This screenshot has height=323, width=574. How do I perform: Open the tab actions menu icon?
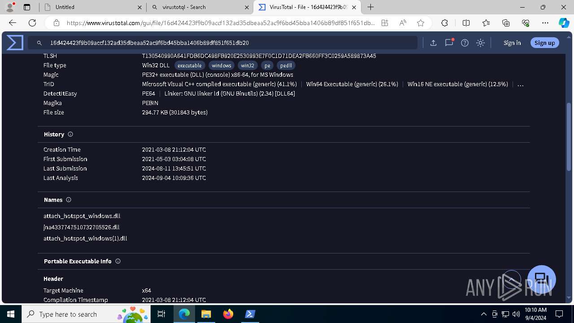click(x=27, y=7)
